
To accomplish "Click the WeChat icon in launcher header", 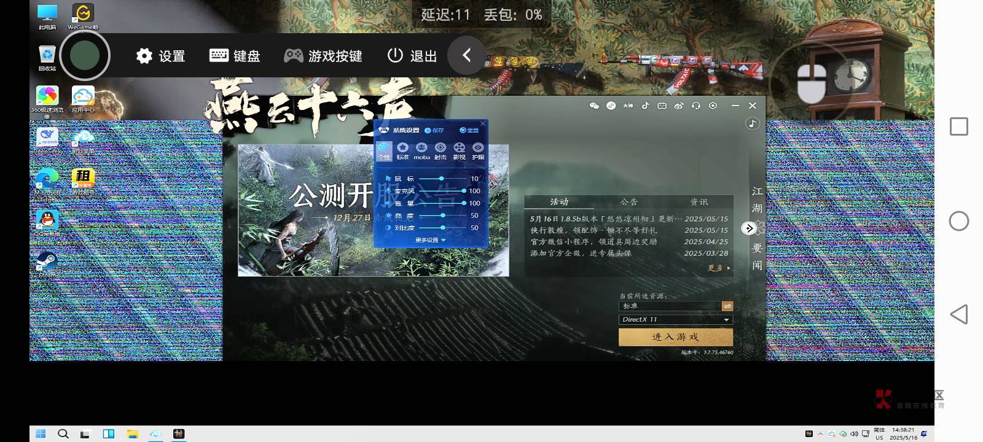I will click(594, 106).
